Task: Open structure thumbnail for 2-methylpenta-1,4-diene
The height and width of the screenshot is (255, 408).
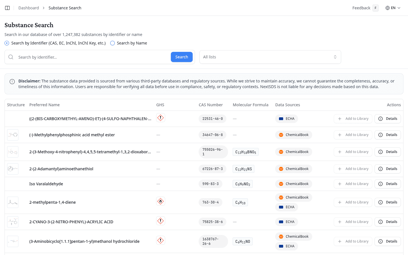Action: (x=13, y=202)
